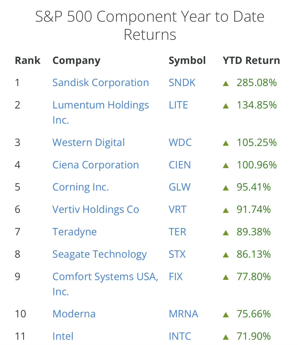Image resolution: width=298 pixels, height=345 pixels.
Task: Open the Corning Inc. link
Action: (x=81, y=187)
